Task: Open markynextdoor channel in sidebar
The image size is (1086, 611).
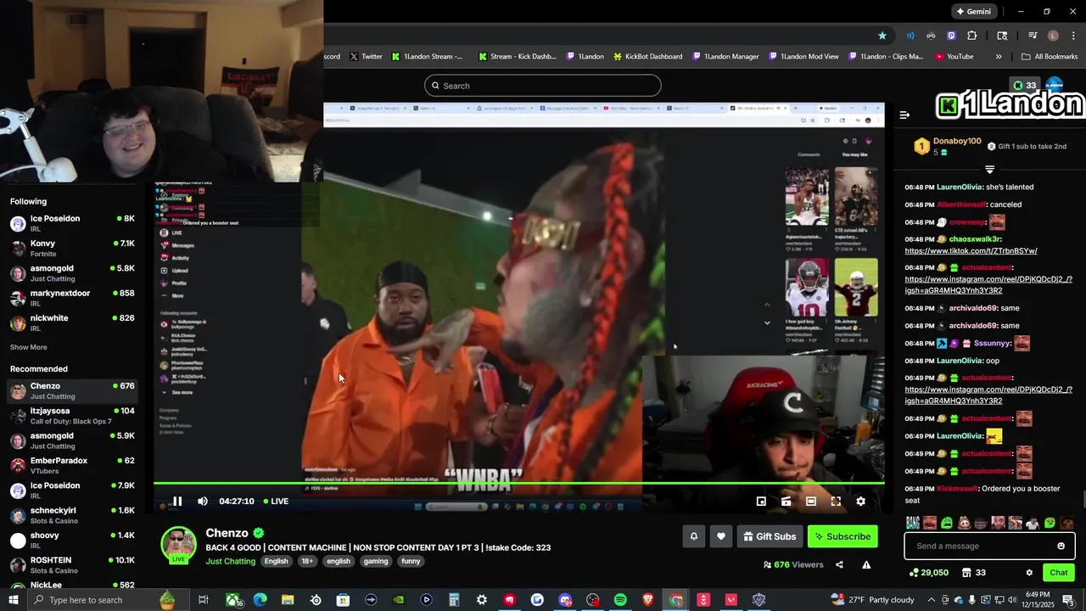Action: tap(71, 299)
